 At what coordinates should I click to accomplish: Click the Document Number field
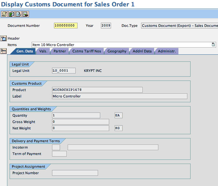65,26
